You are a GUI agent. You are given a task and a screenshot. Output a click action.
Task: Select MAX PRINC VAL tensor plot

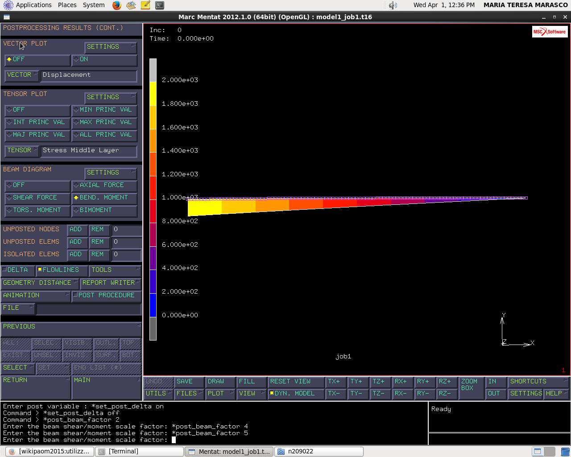(104, 123)
